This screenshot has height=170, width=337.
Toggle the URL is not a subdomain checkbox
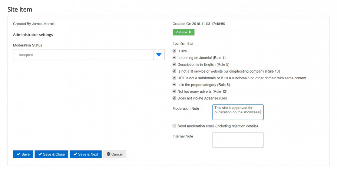pos(174,78)
